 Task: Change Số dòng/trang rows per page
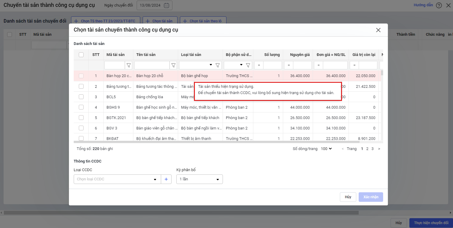click(x=326, y=149)
